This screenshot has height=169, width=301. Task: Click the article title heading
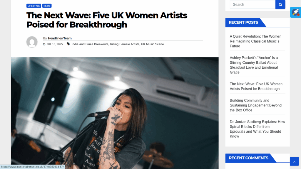point(107,20)
